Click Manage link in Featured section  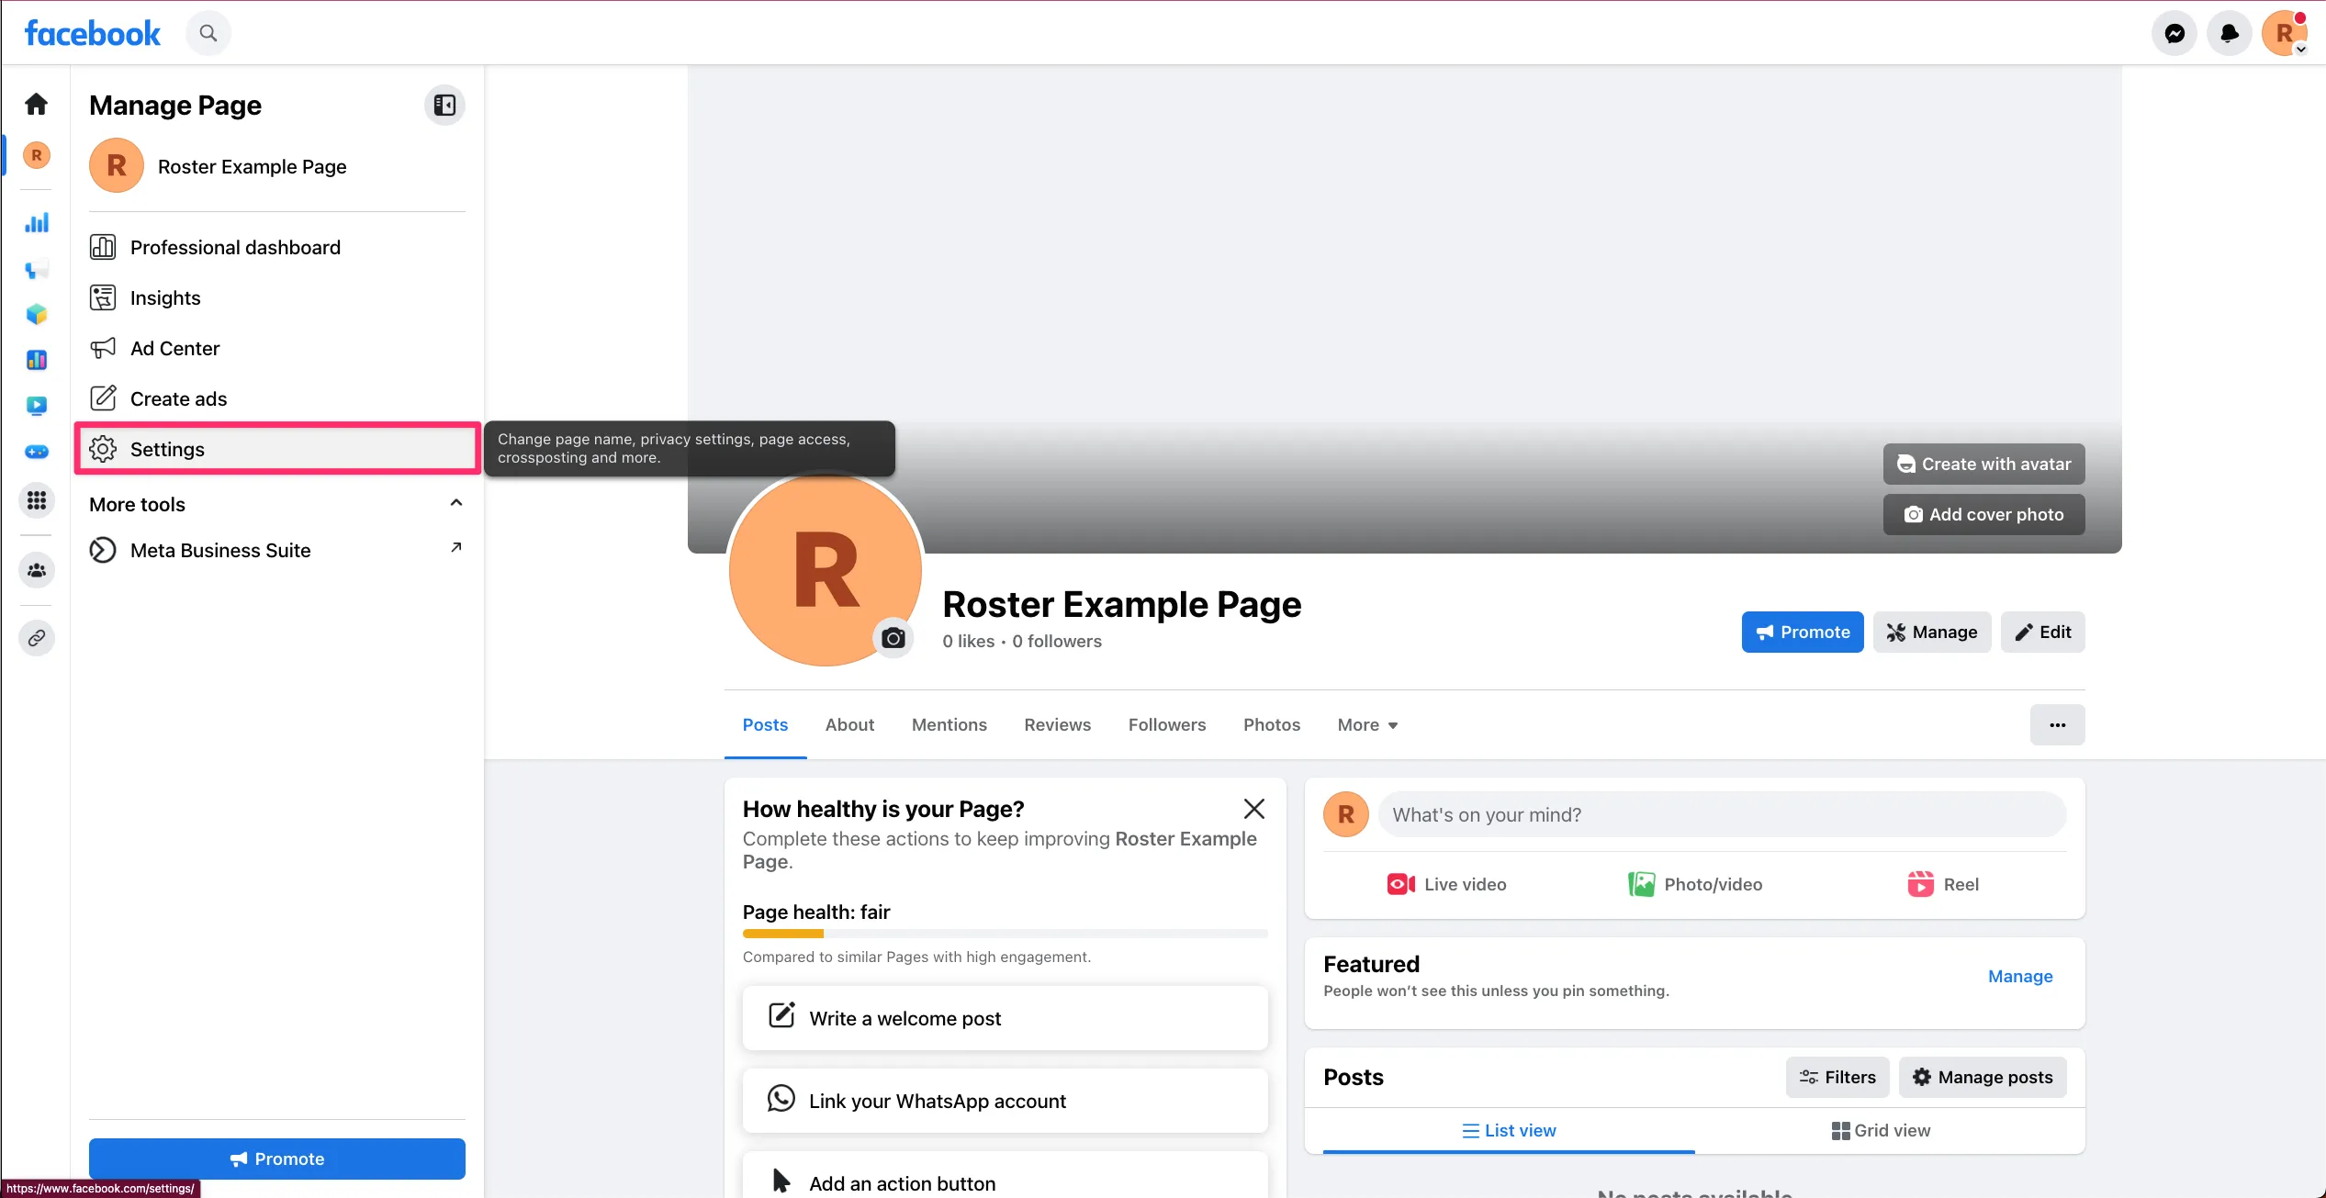click(x=2019, y=977)
